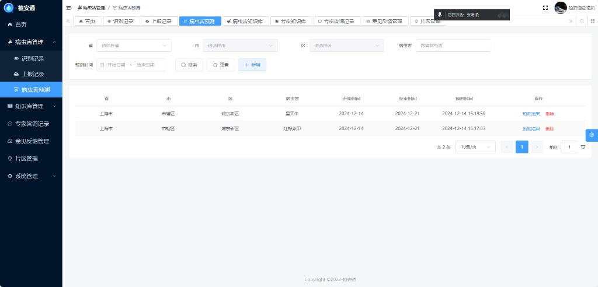Click 星天牛 pest cell
This screenshot has width=598, height=287.
coord(292,114)
